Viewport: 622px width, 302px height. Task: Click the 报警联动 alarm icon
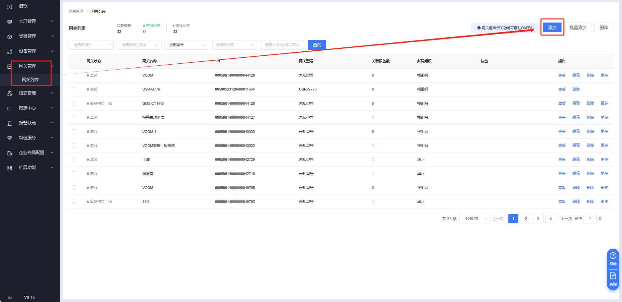coord(10,123)
